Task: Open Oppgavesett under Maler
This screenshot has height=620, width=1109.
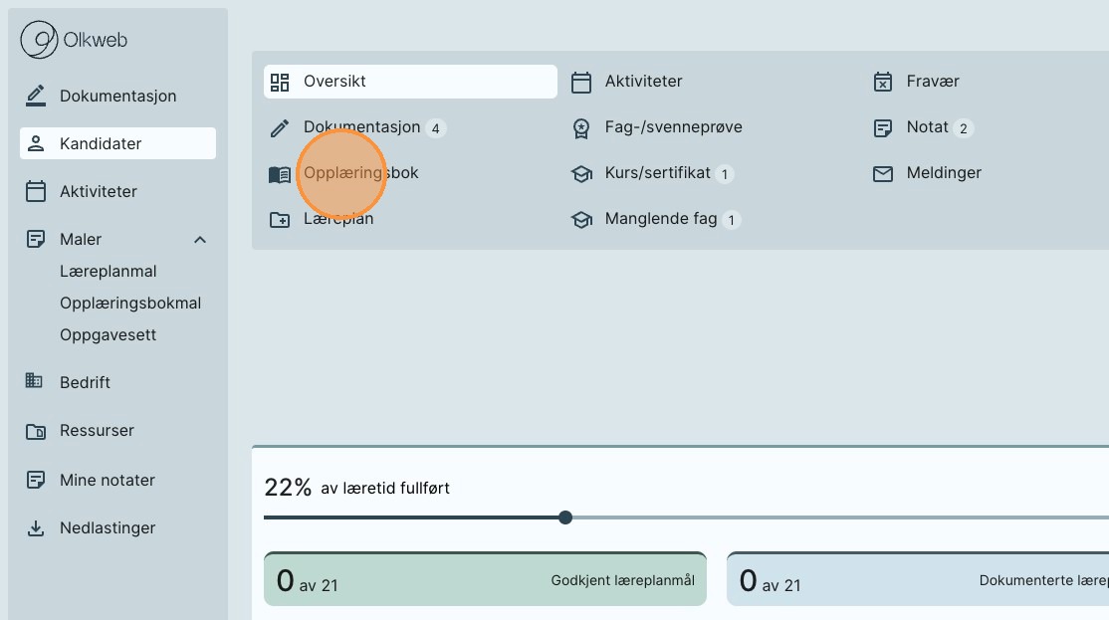Action: [x=109, y=334]
